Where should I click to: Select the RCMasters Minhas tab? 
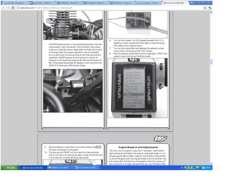coord(96,3)
